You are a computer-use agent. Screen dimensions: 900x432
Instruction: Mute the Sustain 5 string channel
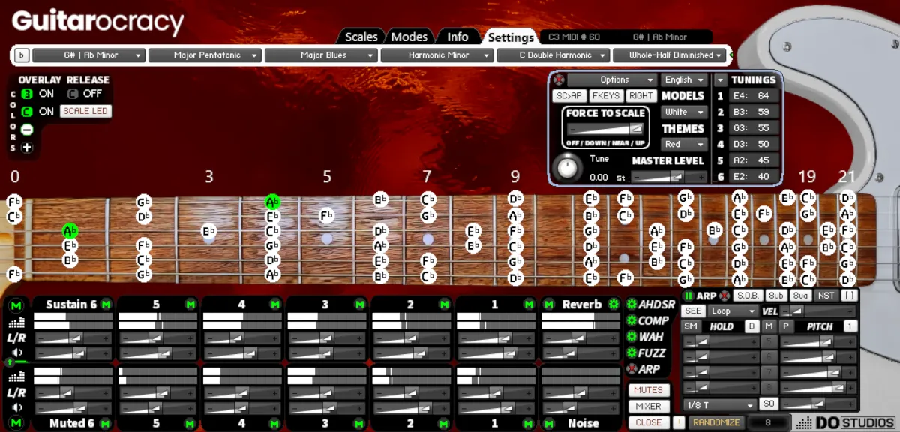(190, 304)
